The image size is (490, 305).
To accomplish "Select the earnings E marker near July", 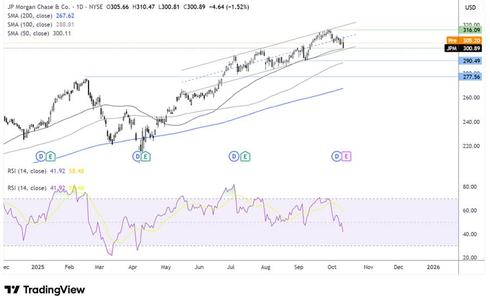I will (246, 156).
